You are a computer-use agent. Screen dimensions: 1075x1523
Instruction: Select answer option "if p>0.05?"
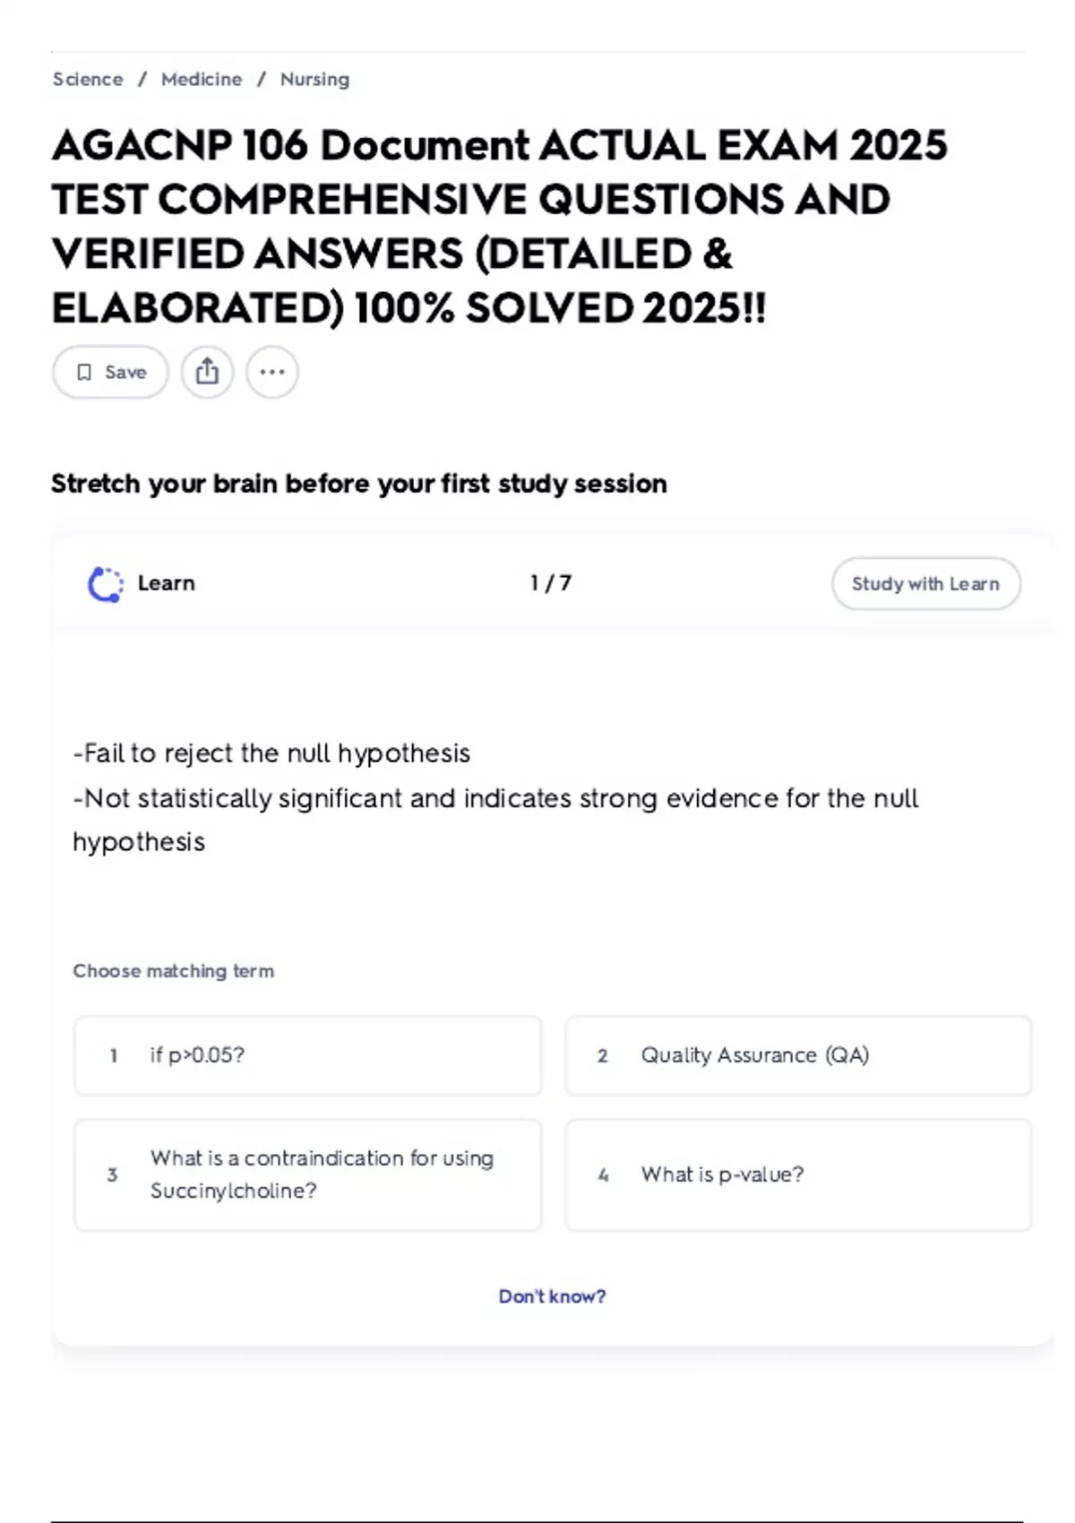307,1055
